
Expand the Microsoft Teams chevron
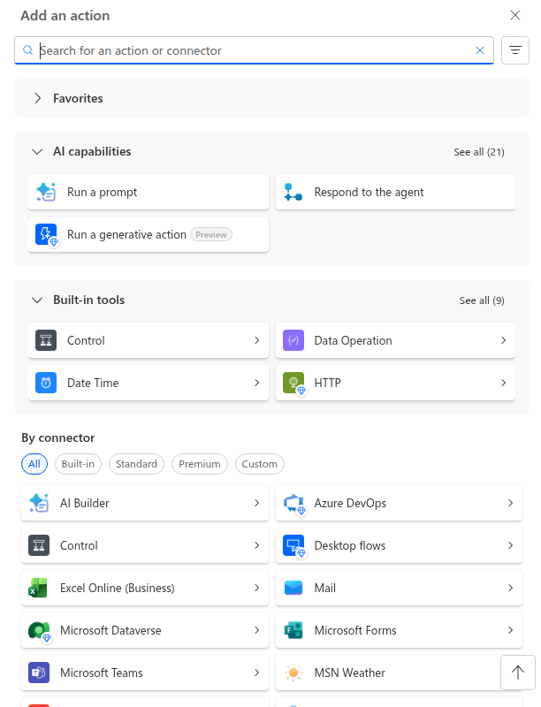pos(257,673)
